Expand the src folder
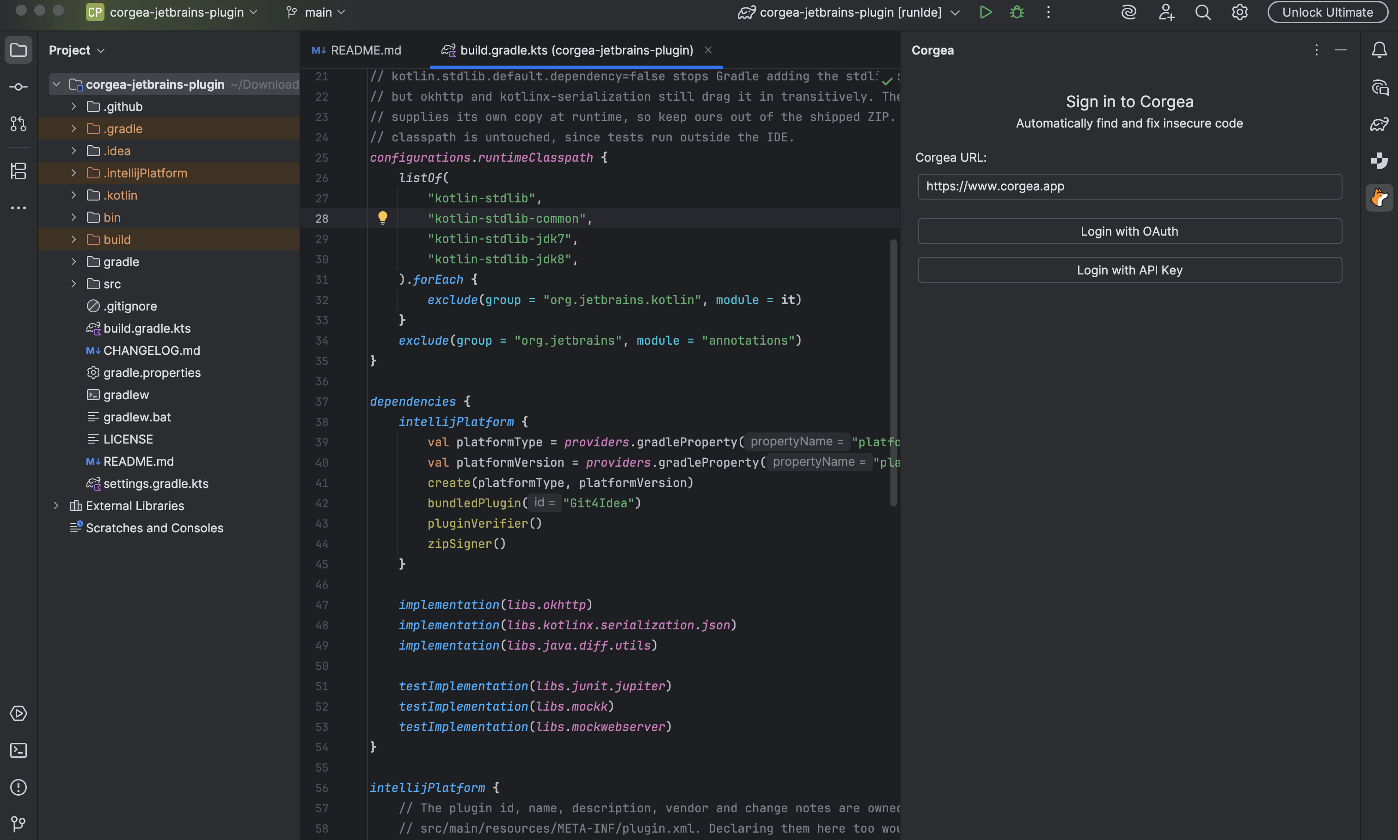The width and height of the screenshot is (1398, 840). point(74,284)
